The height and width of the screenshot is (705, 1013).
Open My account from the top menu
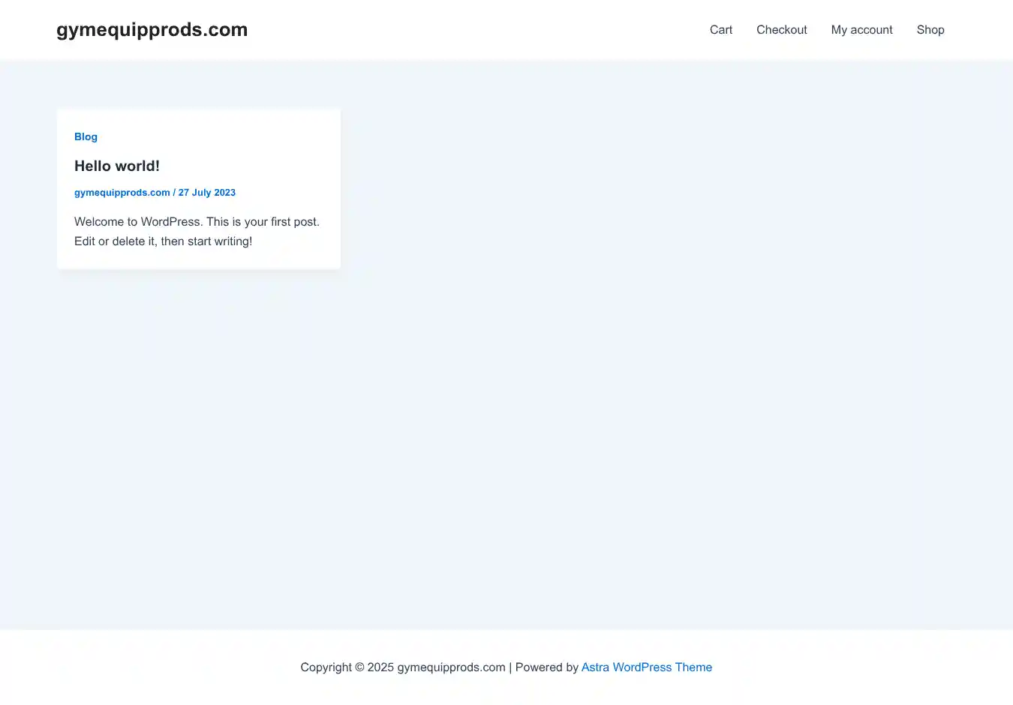[x=861, y=30]
